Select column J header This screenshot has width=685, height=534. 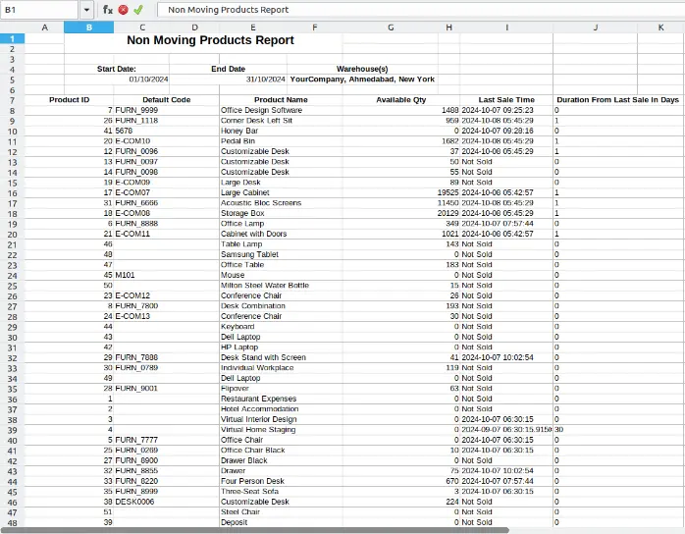click(x=596, y=27)
